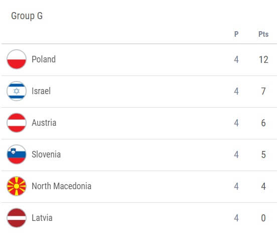Select Poland's 12 points value
Screen dimensions: 279x237
pyautogui.click(x=263, y=59)
